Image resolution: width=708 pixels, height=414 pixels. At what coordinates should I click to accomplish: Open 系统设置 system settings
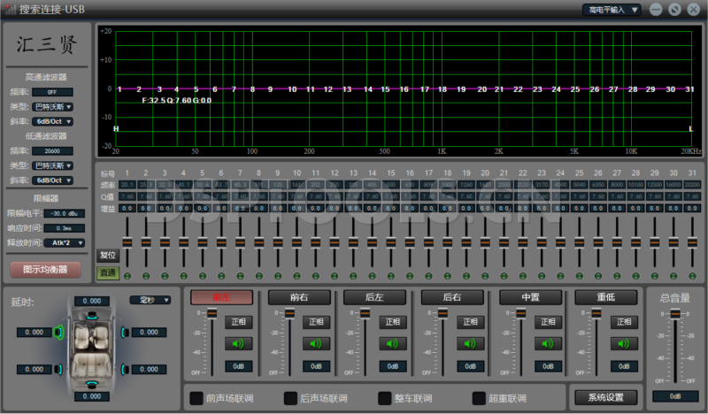605,397
